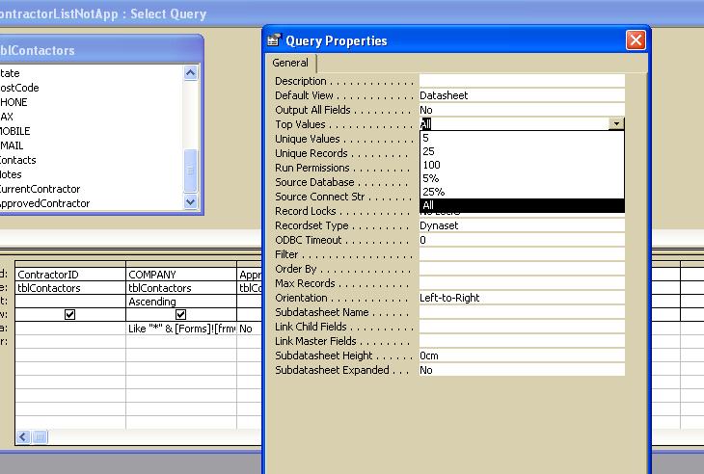Open the General tab
This screenshot has width=704, height=474.
point(290,63)
